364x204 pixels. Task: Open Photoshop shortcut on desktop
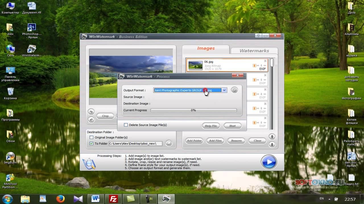(32, 31)
